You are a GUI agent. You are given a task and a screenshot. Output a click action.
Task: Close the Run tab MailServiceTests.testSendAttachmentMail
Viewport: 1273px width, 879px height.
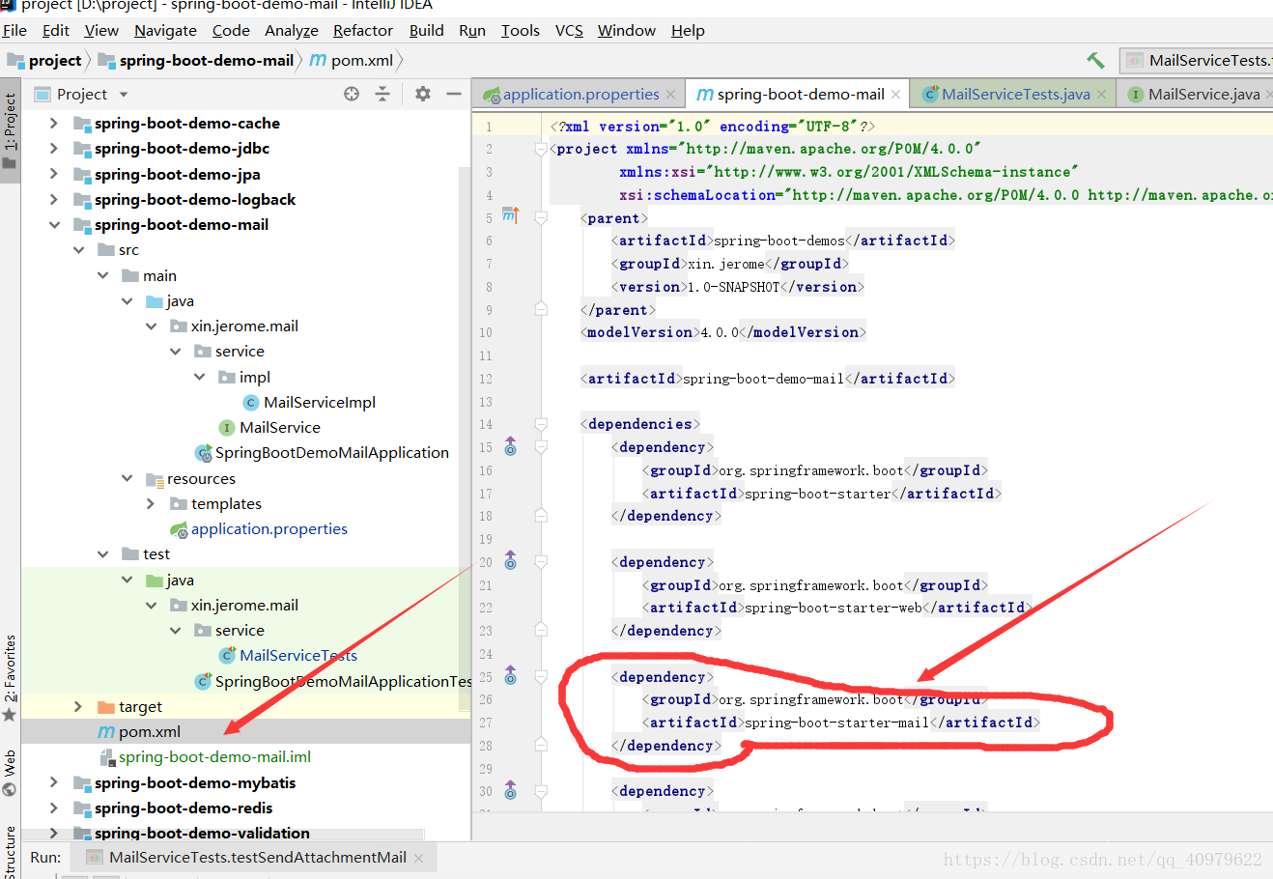pos(418,858)
